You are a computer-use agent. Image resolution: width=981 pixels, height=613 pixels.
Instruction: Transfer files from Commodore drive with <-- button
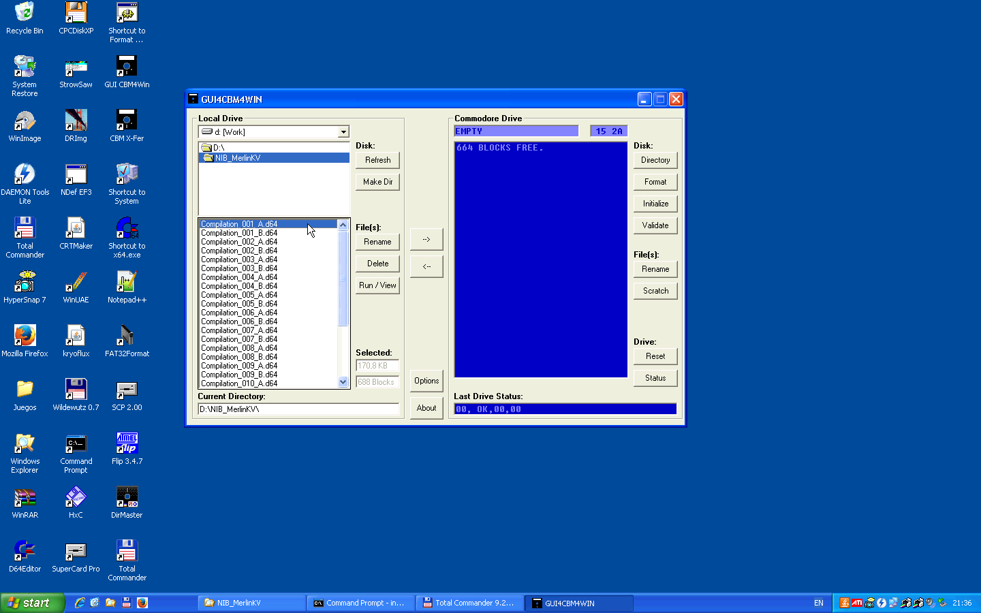pyautogui.click(x=426, y=266)
